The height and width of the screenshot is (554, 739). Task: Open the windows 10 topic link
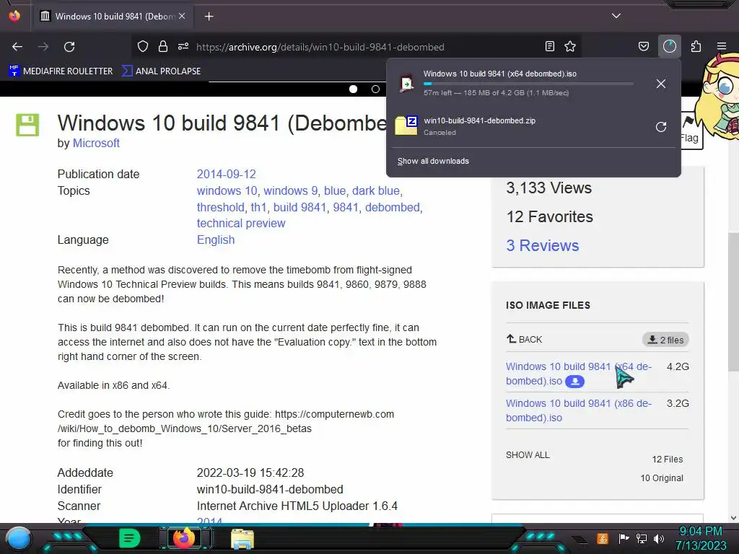click(227, 190)
